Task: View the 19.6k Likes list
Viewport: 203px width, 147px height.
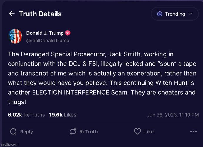Action: point(63,115)
